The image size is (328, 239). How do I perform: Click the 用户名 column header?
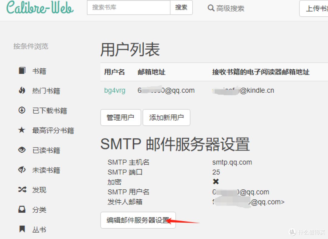[x=114, y=72]
